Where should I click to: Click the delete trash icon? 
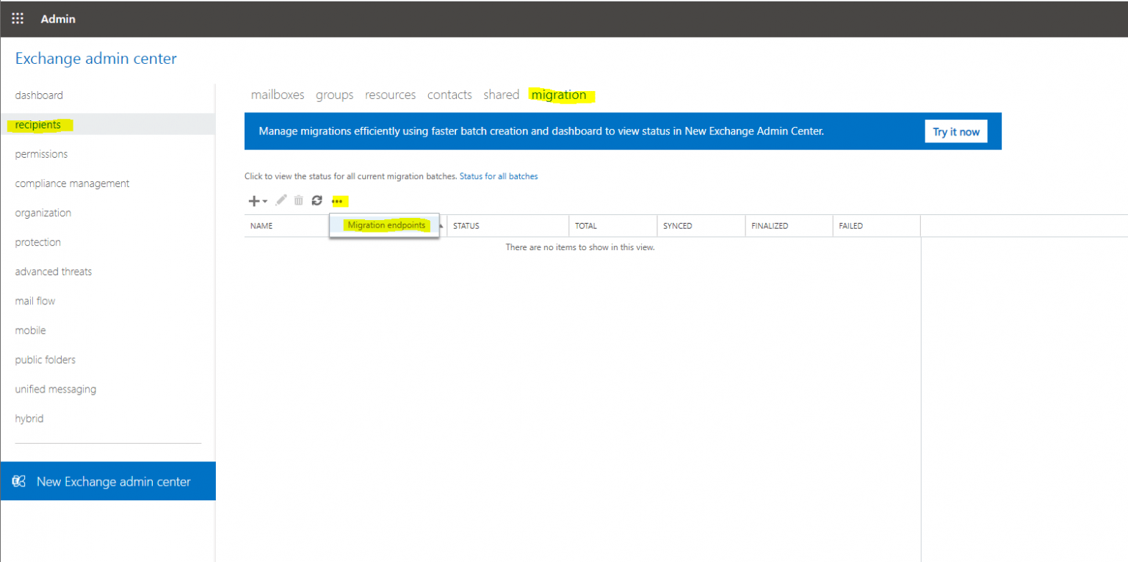(298, 200)
